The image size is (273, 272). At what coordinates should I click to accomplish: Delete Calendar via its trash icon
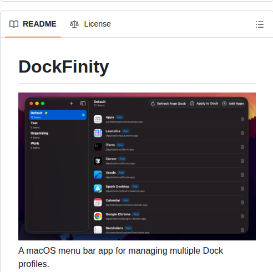242,203
